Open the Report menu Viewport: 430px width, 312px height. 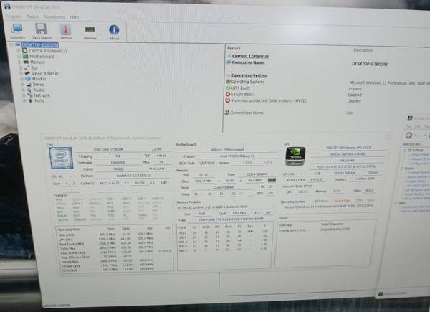click(33, 15)
